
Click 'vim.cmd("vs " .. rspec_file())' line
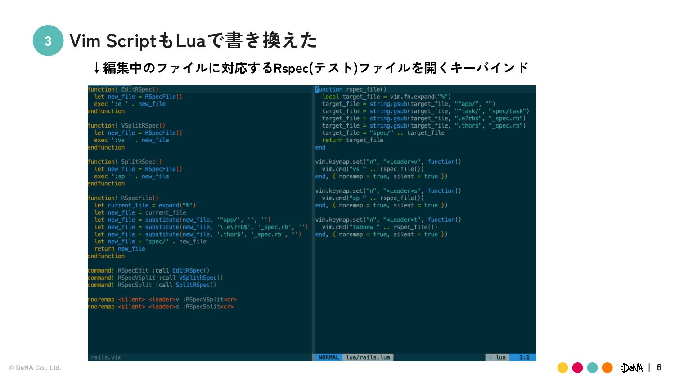tap(373, 169)
